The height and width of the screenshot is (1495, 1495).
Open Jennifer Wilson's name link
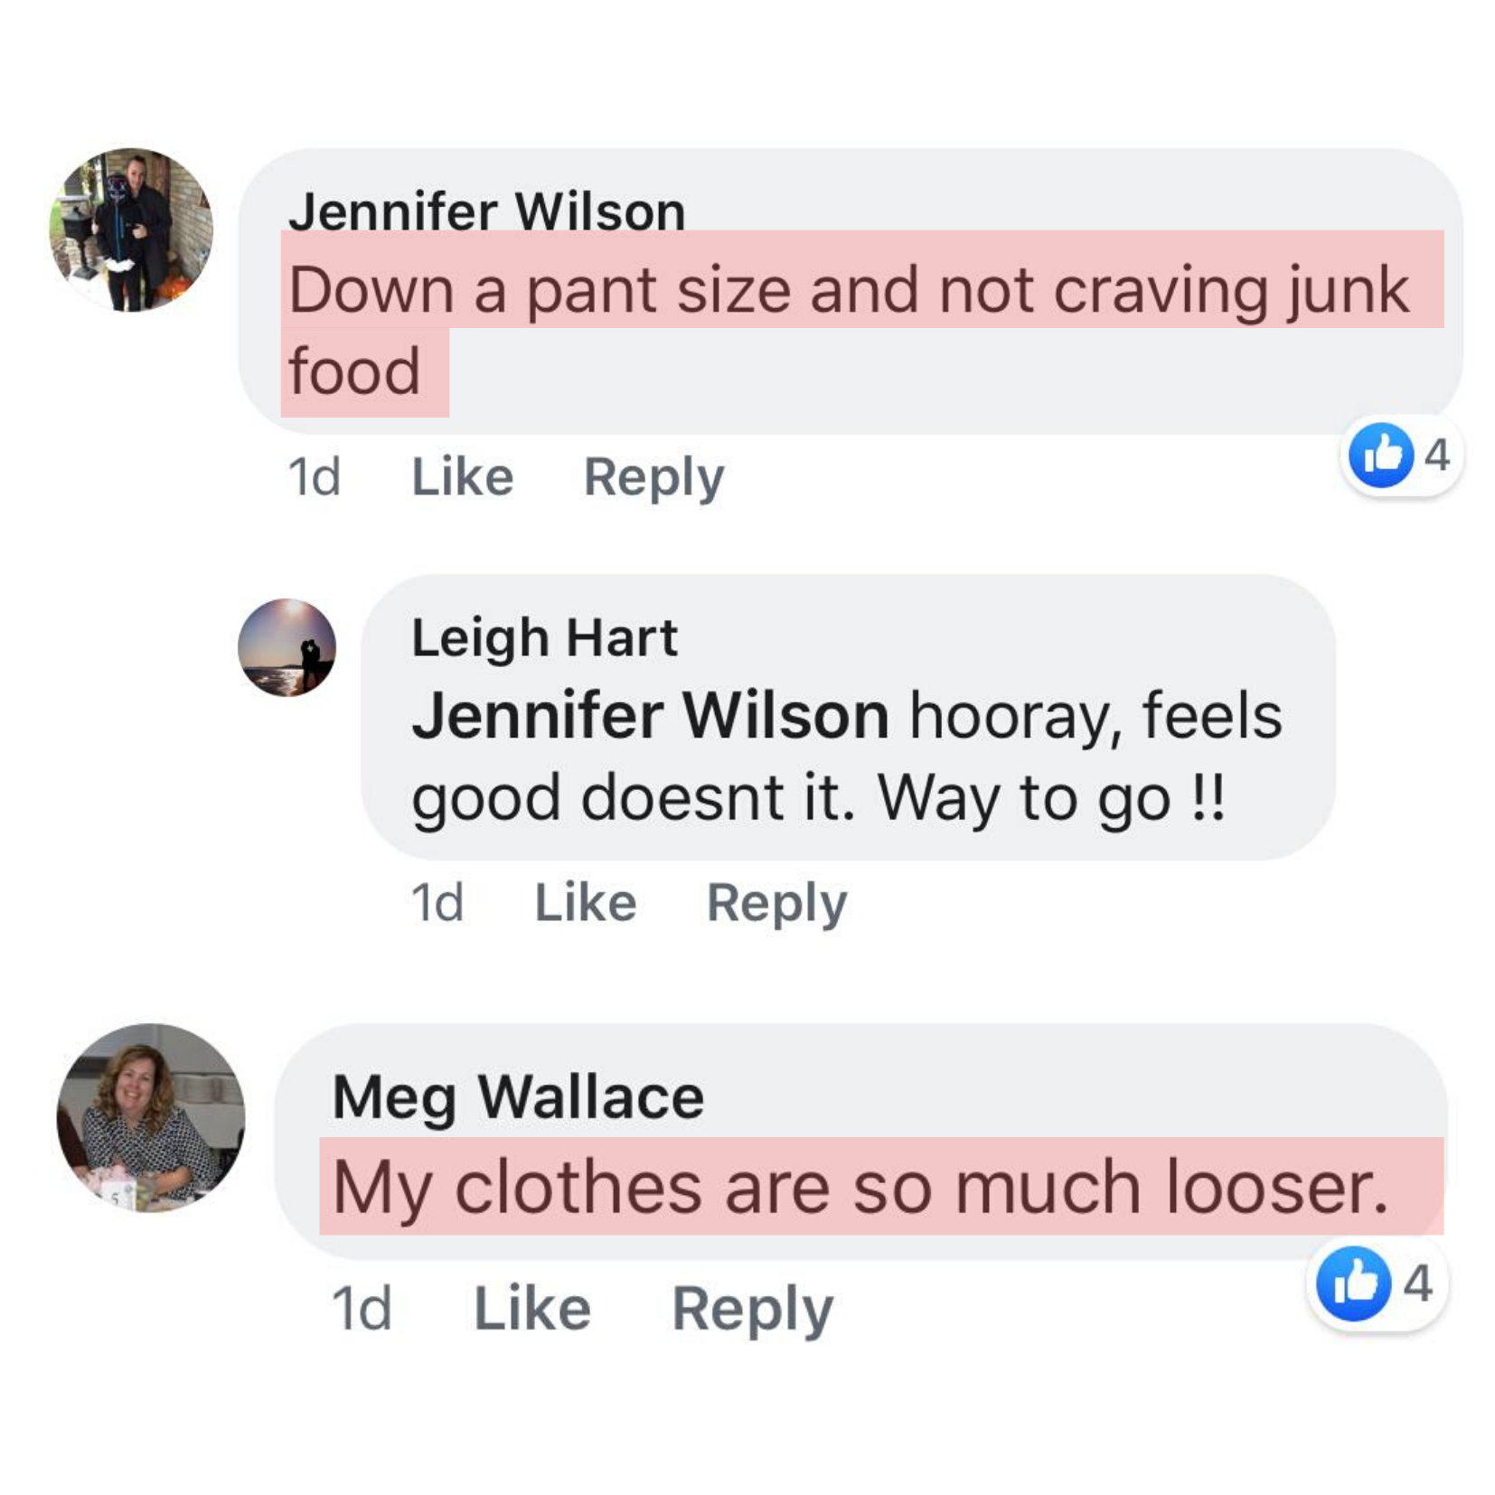[x=486, y=212]
